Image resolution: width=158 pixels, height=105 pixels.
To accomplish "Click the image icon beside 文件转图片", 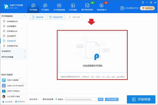I will tap(4, 26).
